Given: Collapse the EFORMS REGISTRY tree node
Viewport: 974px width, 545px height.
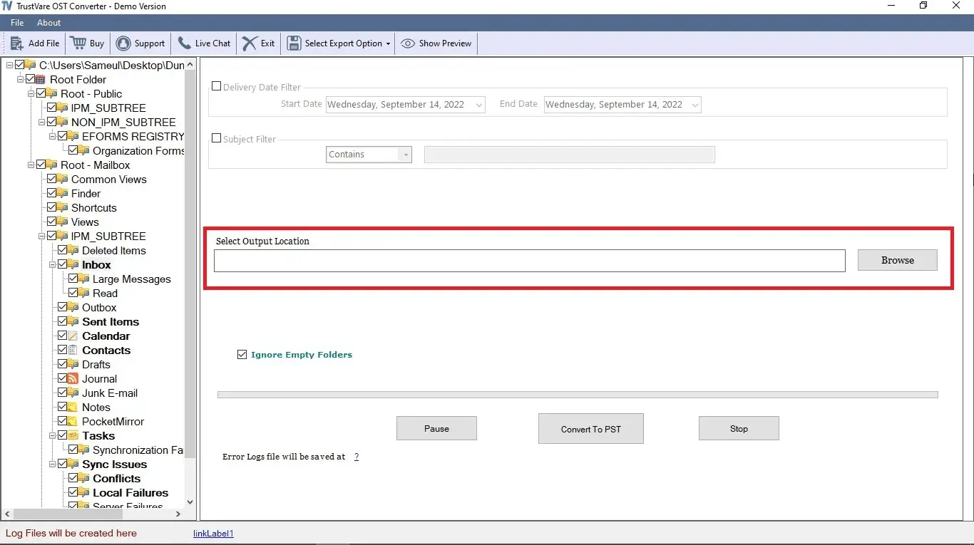Looking at the screenshot, I should pos(52,136).
